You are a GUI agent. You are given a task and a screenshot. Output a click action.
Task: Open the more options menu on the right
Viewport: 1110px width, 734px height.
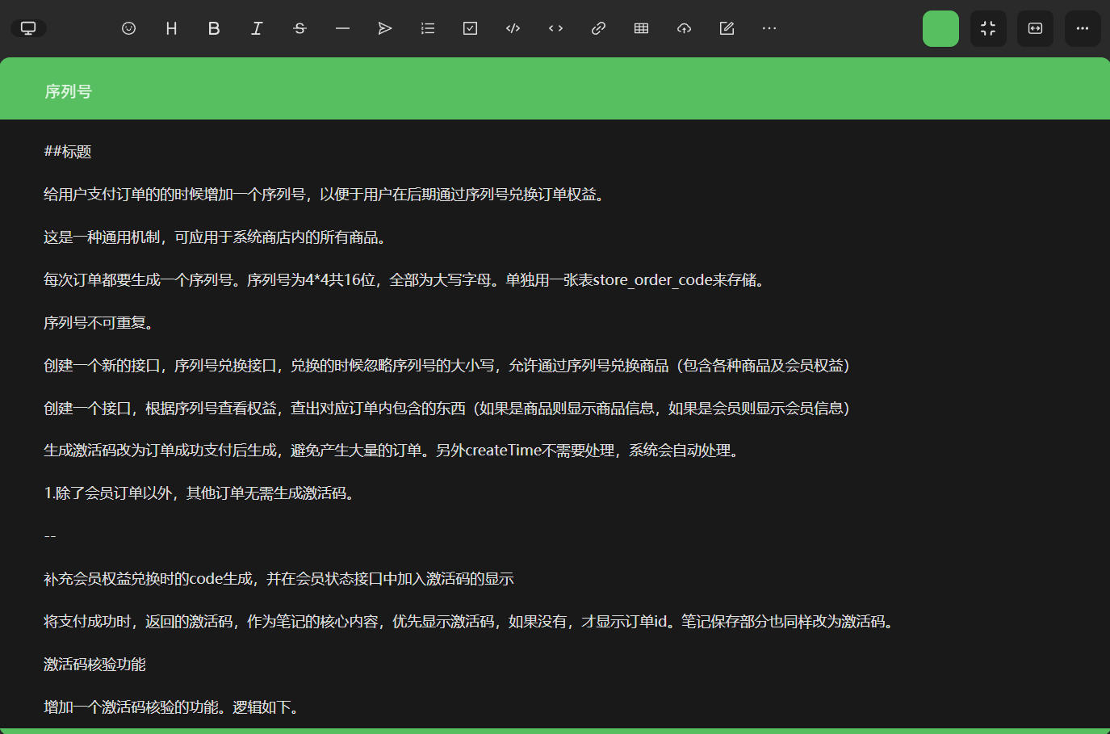1082,28
